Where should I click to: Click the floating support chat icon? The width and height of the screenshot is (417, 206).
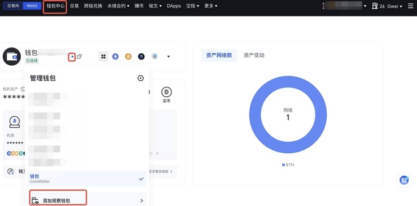tap(404, 180)
